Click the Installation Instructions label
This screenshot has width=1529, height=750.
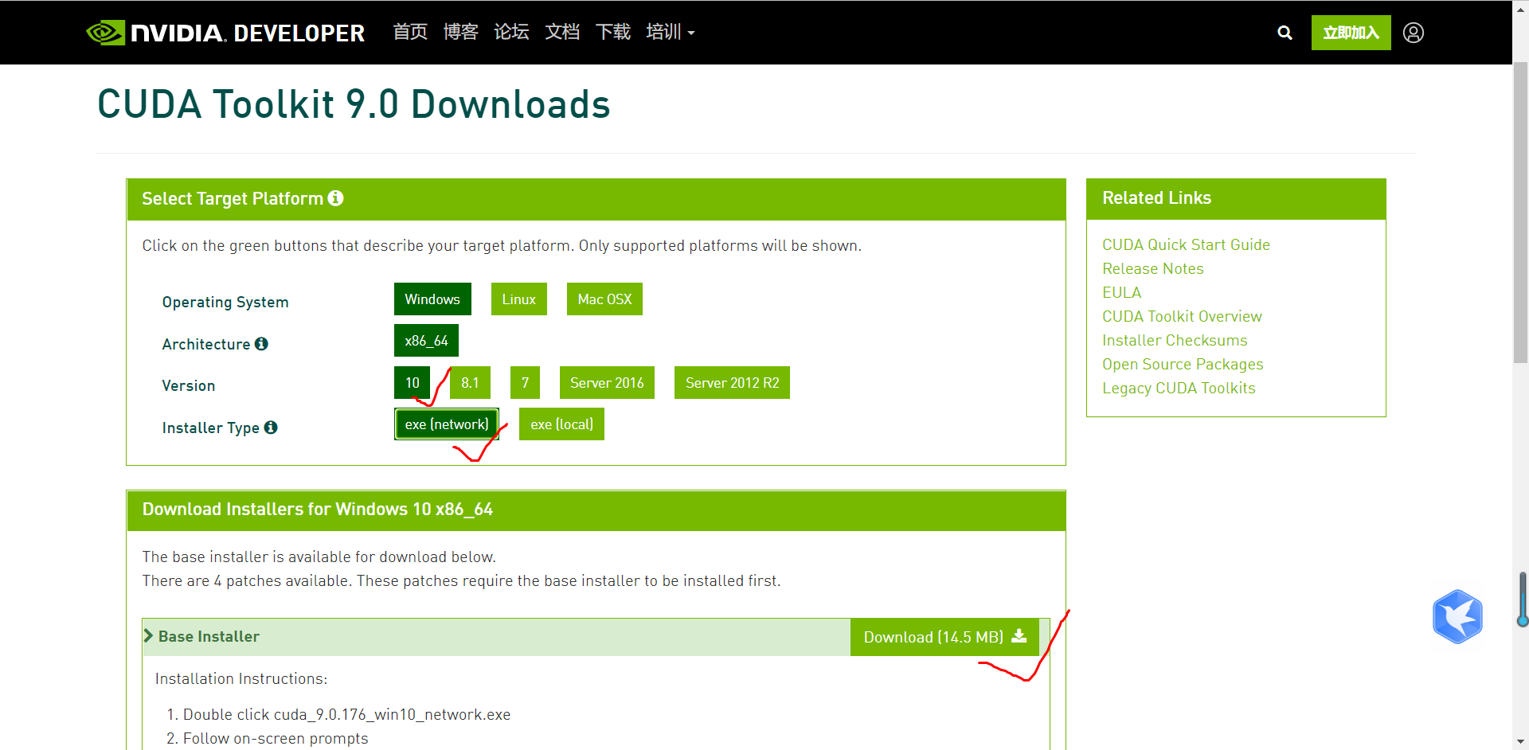[241, 678]
